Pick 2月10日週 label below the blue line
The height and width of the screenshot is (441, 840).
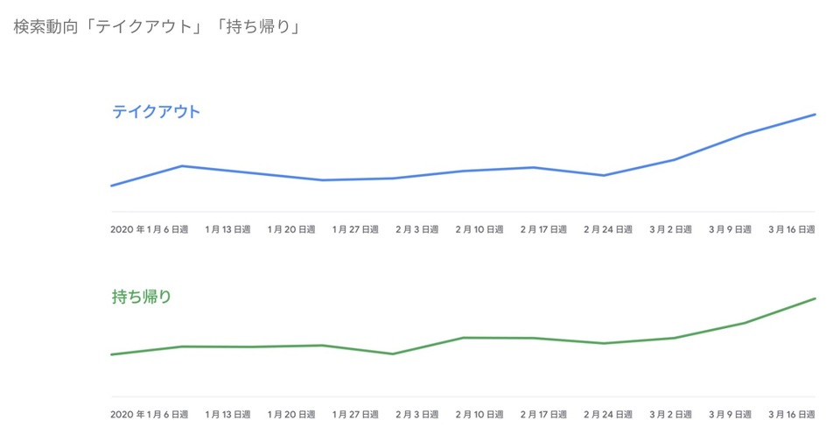(479, 229)
